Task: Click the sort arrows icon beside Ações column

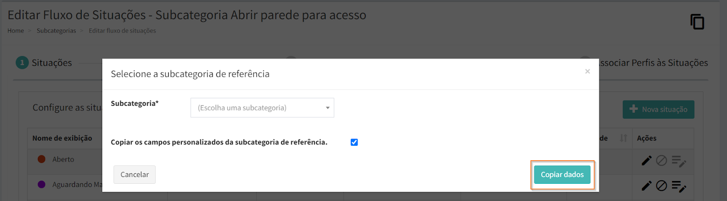Action: click(x=623, y=138)
